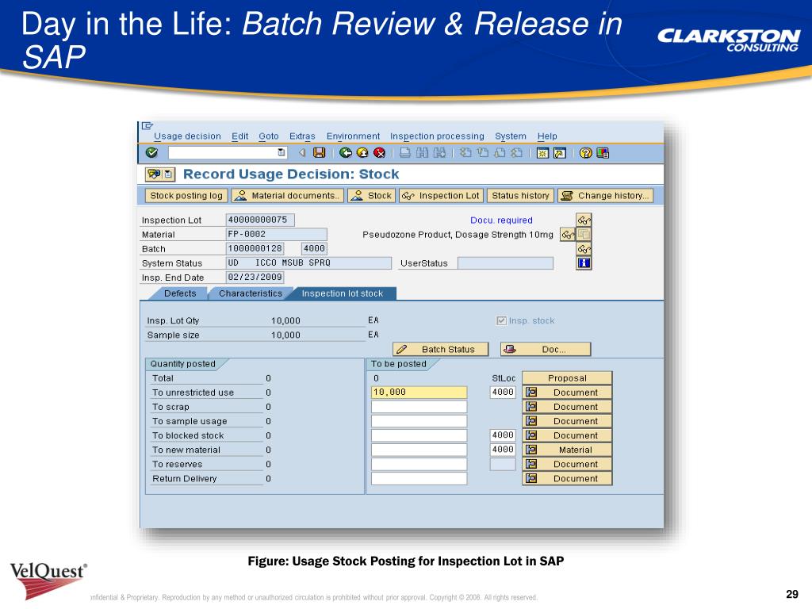Click the glasses icon in the Batch row
This screenshot has width=812, height=609.
584,249
